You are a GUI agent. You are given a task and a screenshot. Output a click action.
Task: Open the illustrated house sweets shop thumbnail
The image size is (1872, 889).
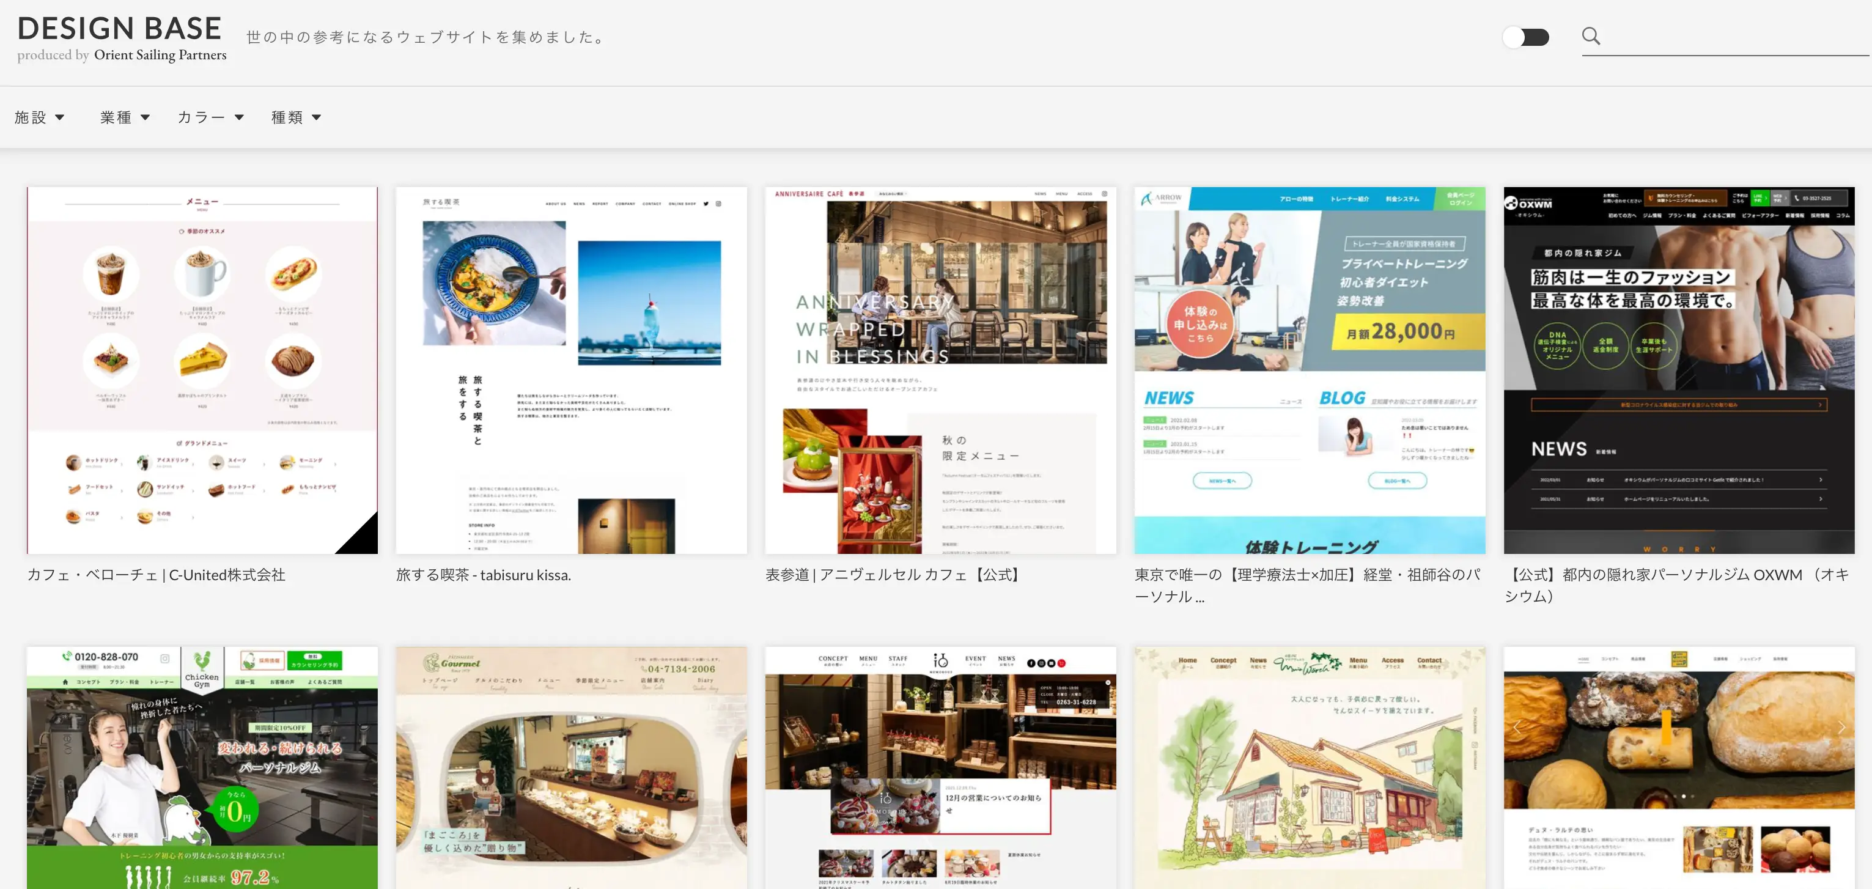coord(1310,767)
